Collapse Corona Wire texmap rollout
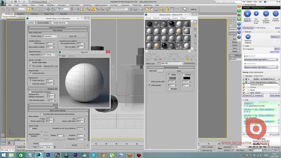 point(171,68)
